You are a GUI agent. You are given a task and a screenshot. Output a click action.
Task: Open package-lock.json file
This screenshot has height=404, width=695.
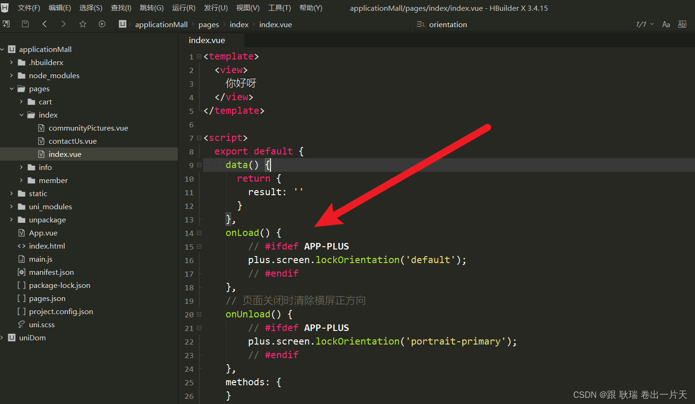(59, 285)
